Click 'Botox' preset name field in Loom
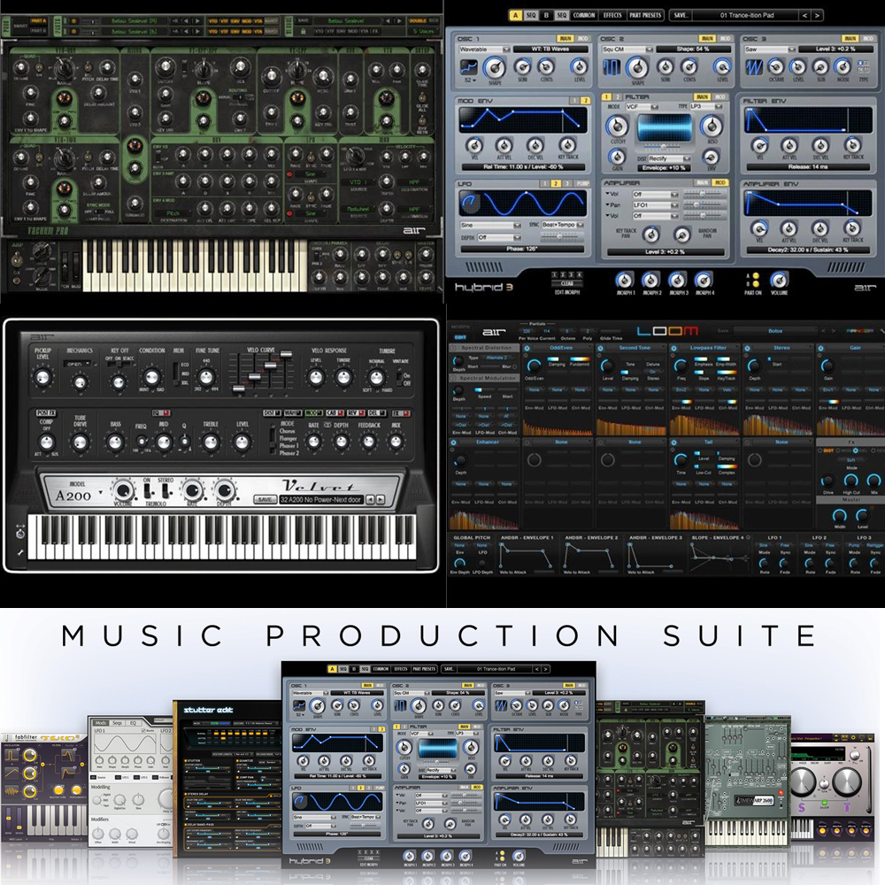Viewport: 885px width, 885px height. (775, 331)
